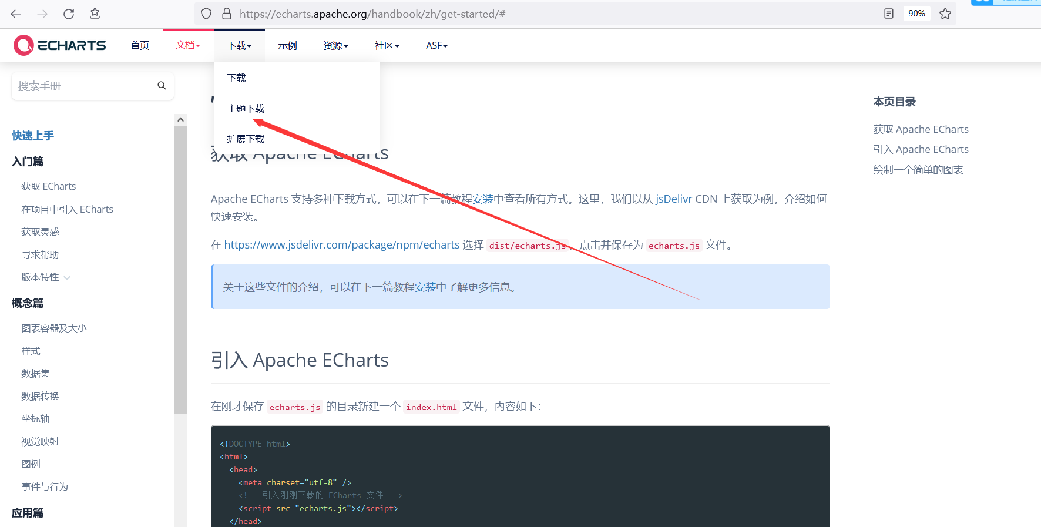Screen dimensions: 1041x527
Task: Click the 搜索手册 search input
Action: [x=92, y=86]
